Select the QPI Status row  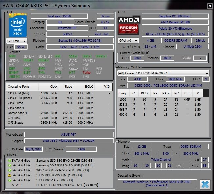coord(59,122)
